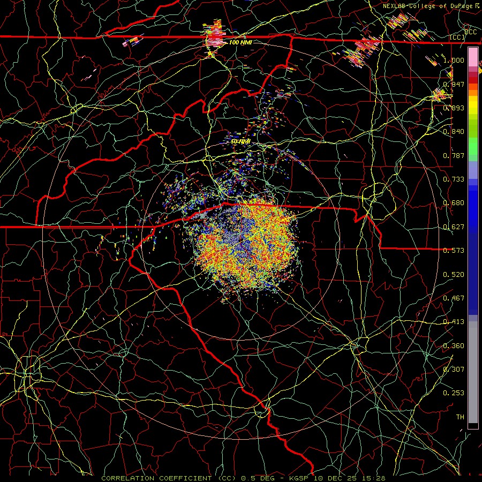Screen dimensions: 482x482
Task: Click the 0.360 legend value
Action: (454, 346)
